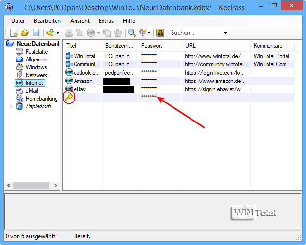
Task: Click the Copy password toolbar icon
Action: coord(80,33)
